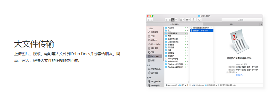
Task: Click Macintosh HD in the path bar
Action: [x=171, y=85]
